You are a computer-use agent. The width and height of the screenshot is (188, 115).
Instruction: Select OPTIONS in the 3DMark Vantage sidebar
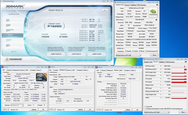coord(8,25)
